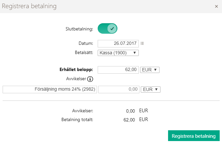This screenshot has height=144, width=222.
Task: Expand the EUR currency dropdown beside Erhållet belopp
Action: pos(150,70)
